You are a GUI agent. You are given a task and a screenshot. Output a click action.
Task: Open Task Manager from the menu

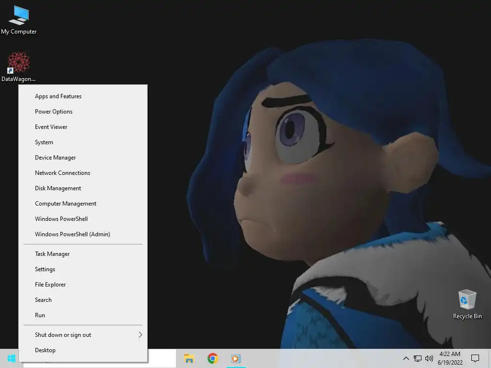(83, 254)
